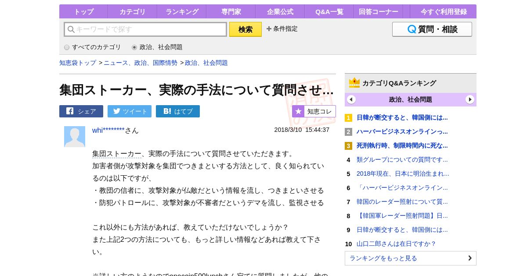Open the 企業公式 tab
This screenshot has height=276, width=527.
tap(280, 11)
